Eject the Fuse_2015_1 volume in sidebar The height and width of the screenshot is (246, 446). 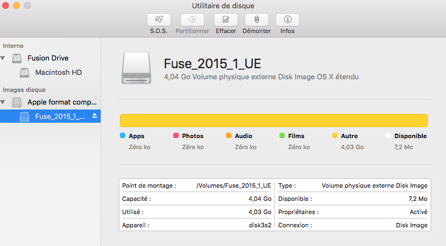point(94,116)
